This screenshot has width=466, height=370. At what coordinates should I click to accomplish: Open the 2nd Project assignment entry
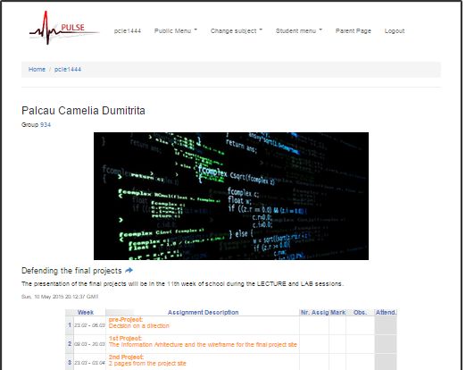(x=147, y=360)
